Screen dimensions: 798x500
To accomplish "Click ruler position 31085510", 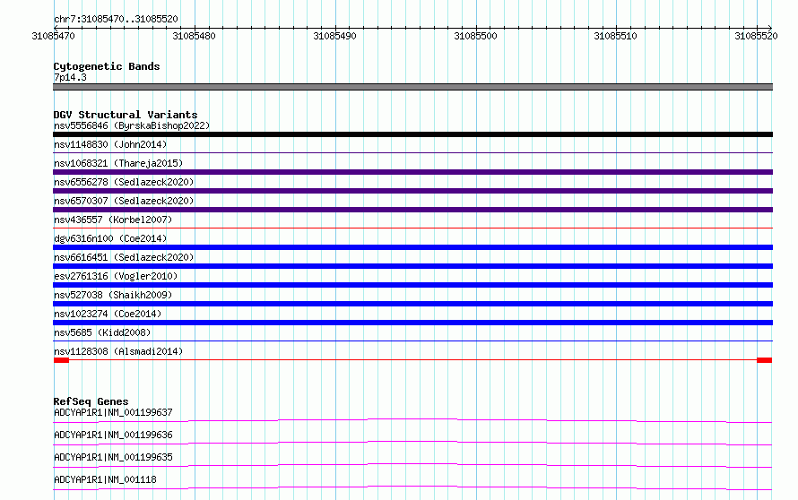I will point(616,36).
